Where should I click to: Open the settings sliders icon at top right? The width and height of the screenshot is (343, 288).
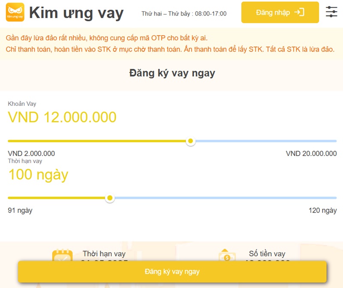tap(331, 12)
